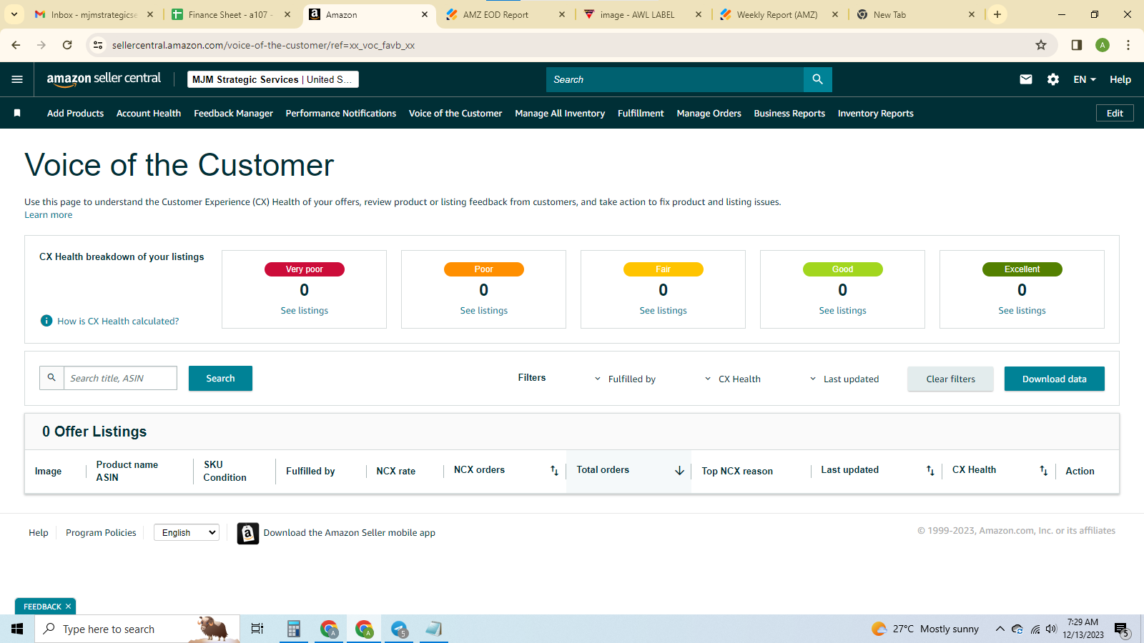This screenshot has width=1144, height=643.
Task: Open Performance Notifications menu item
Action: click(341, 113)
